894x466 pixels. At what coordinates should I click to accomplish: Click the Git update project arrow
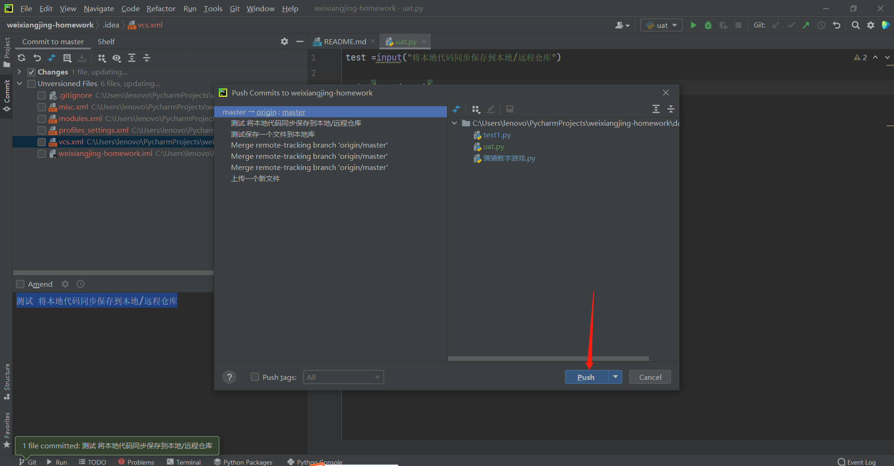coord(776,25)
